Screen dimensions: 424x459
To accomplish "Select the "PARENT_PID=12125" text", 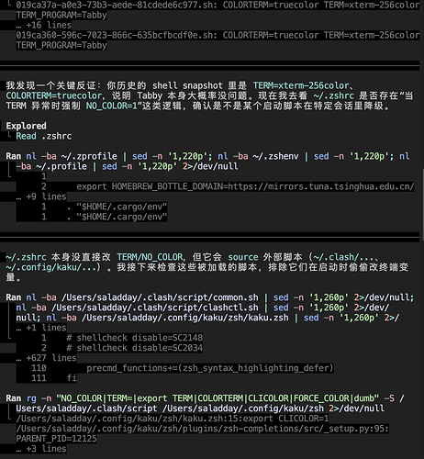I will point(56,439).
